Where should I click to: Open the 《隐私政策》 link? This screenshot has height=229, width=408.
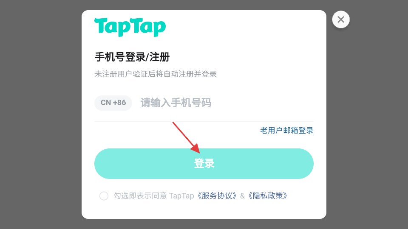267,196
